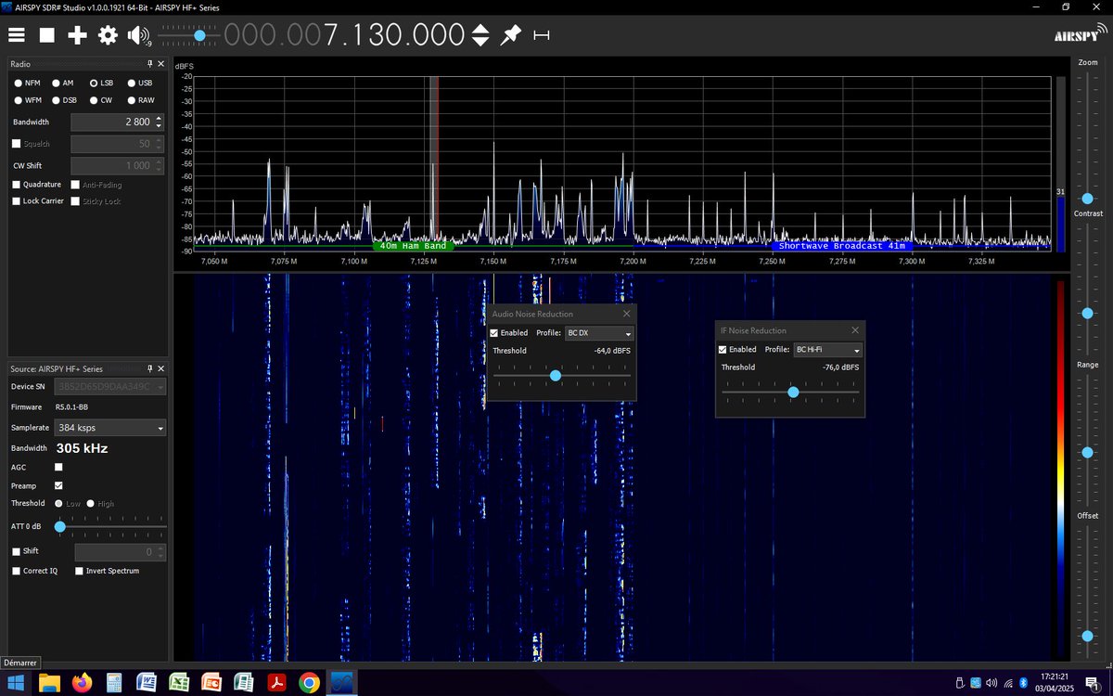Screen dimensions: 1113x696
Task: Open Audio Noise Reduction Profile dropdown
Action: coord(599,333)
